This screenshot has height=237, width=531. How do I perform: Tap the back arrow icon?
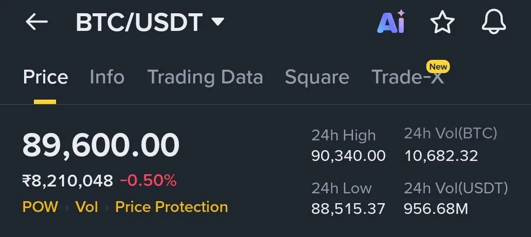pos(37,22)
